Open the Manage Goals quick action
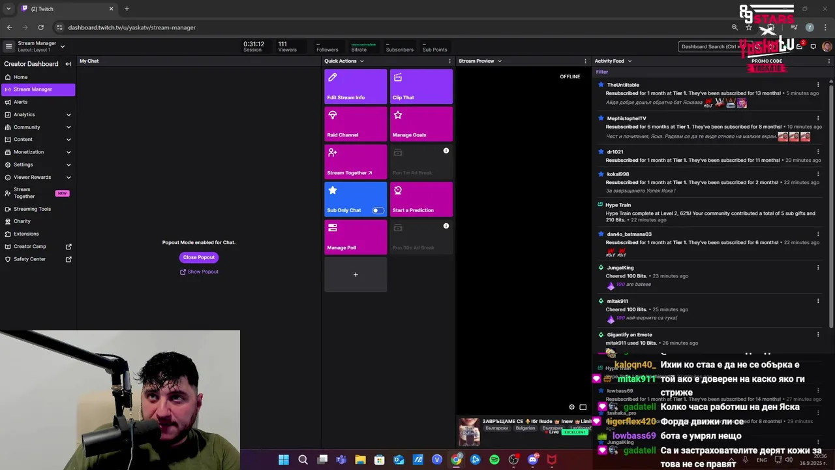Screen dimensions: 835x470 (x=421, y=124)
